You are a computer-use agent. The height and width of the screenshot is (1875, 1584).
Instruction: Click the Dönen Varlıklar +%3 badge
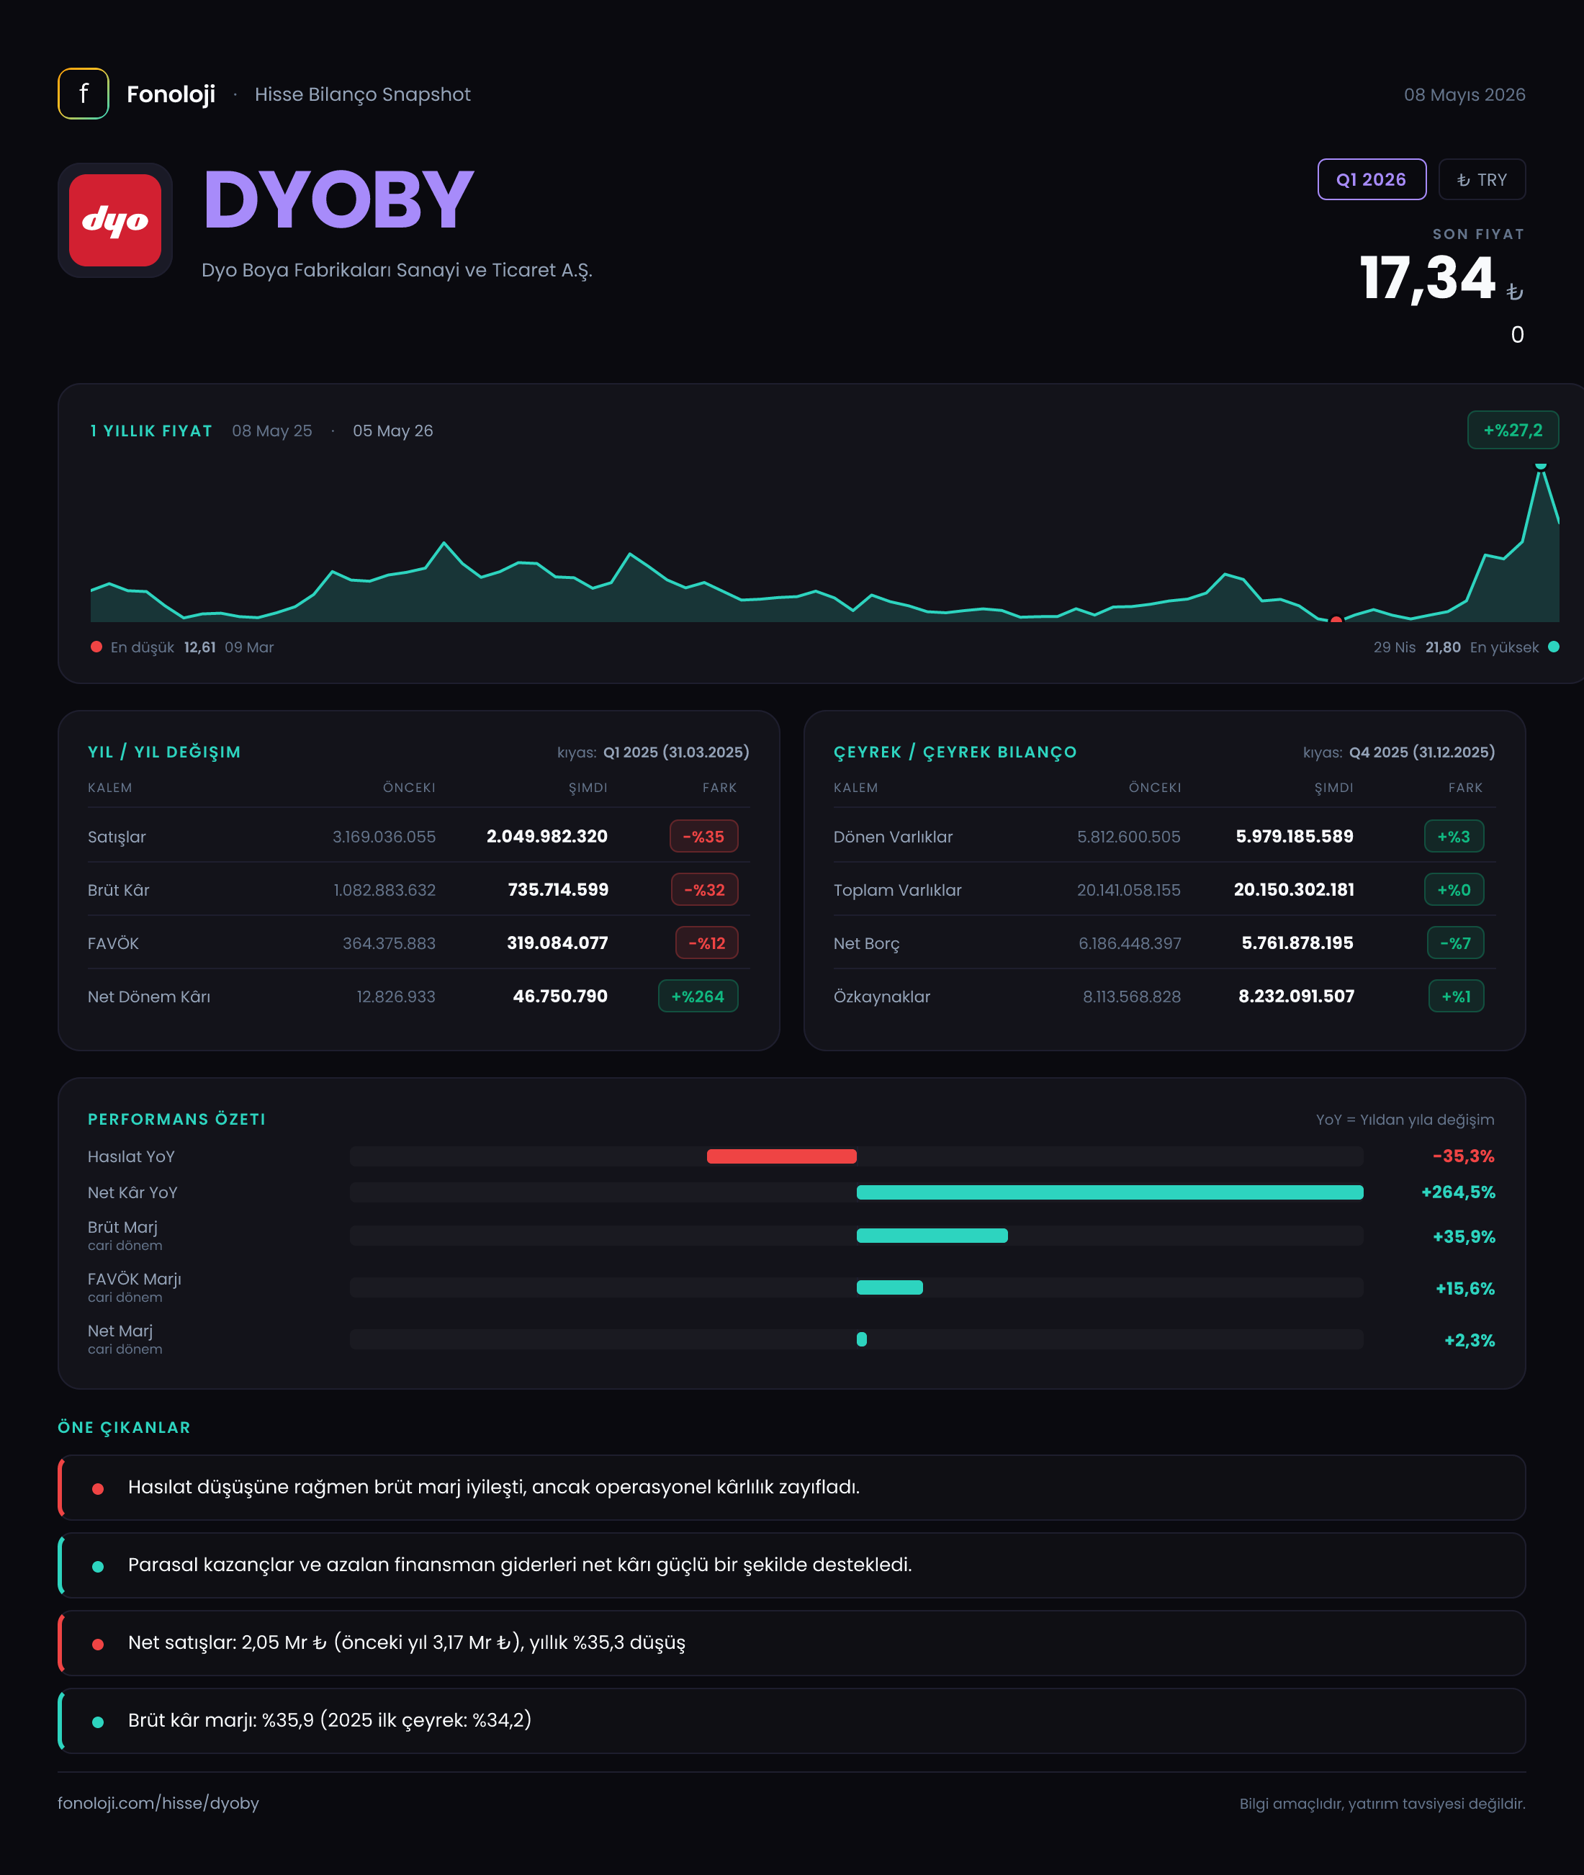pyautogui.click(x=1454, y=836)
